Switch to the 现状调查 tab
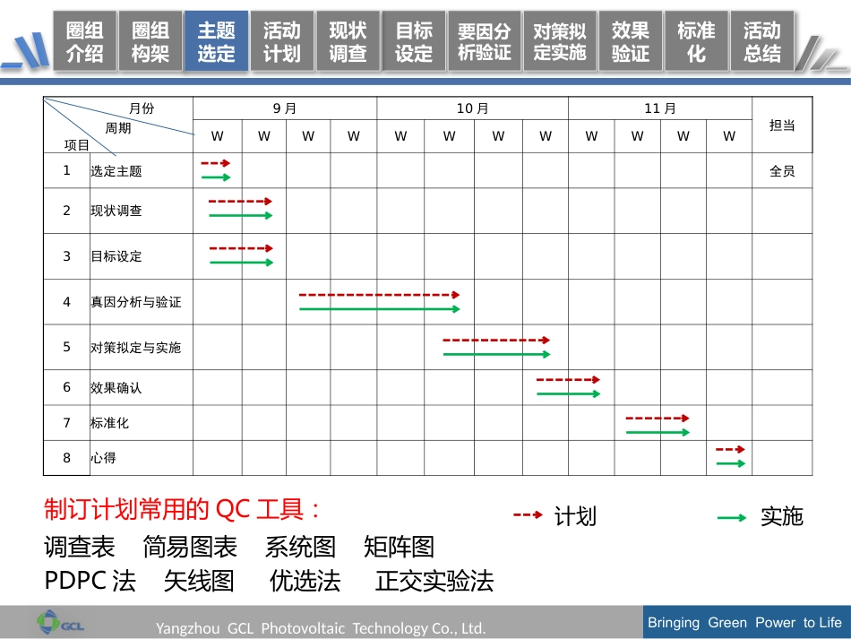Viewport: 851px width, 639px height. pos(348,41)
